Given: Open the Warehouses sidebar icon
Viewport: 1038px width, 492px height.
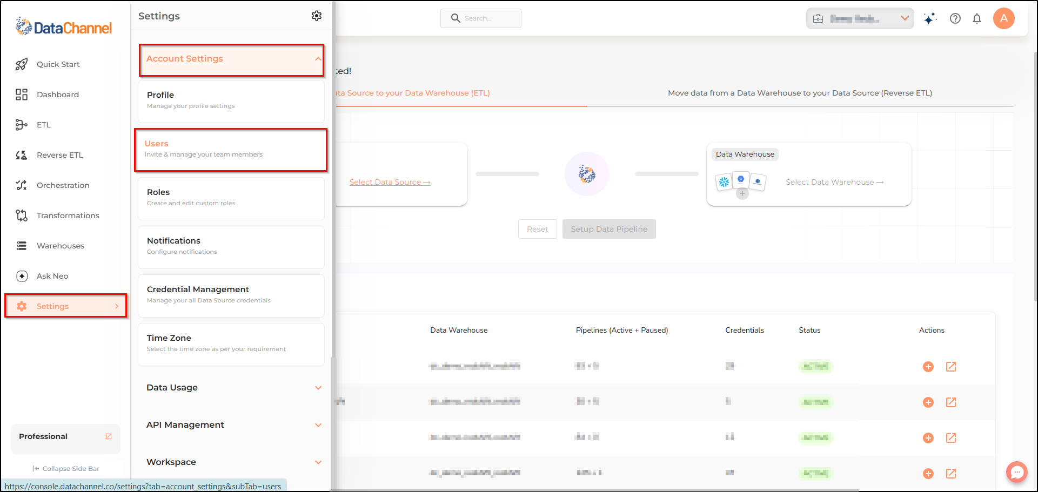Looking at the screenshot, I should click(x=22, y=246).
